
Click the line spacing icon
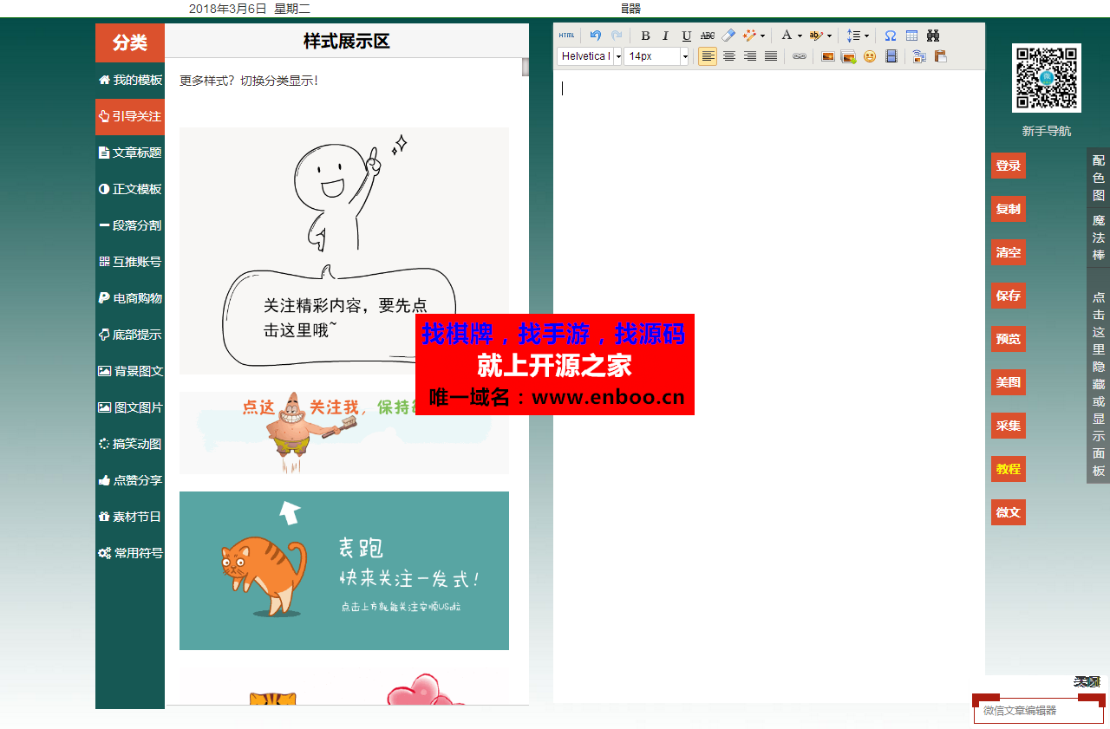[x=853, y=36]
